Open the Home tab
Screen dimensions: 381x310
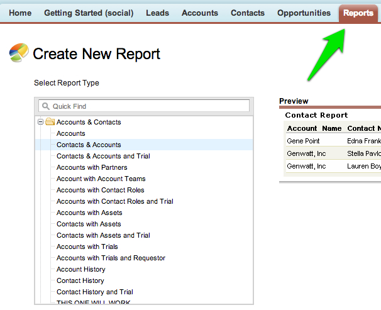20,13
